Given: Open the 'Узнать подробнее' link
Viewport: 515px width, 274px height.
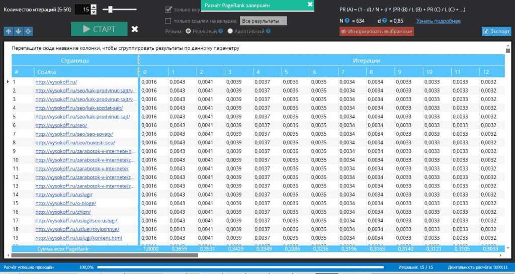Looking at the screenshot, I should click(x=438, y=21).
